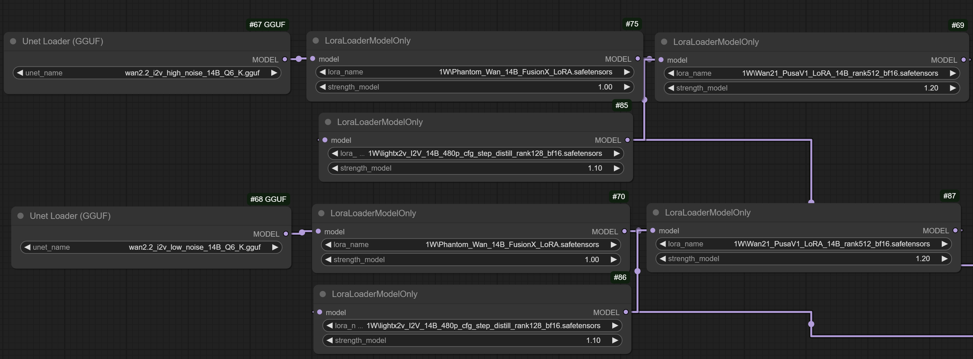Previous lora_name arrow in node #69
Image resolution: width=973 pixels, height=359 pixels.
click(671, 73)
